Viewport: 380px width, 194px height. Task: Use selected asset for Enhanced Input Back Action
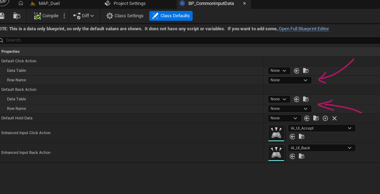tap(292, 156)
